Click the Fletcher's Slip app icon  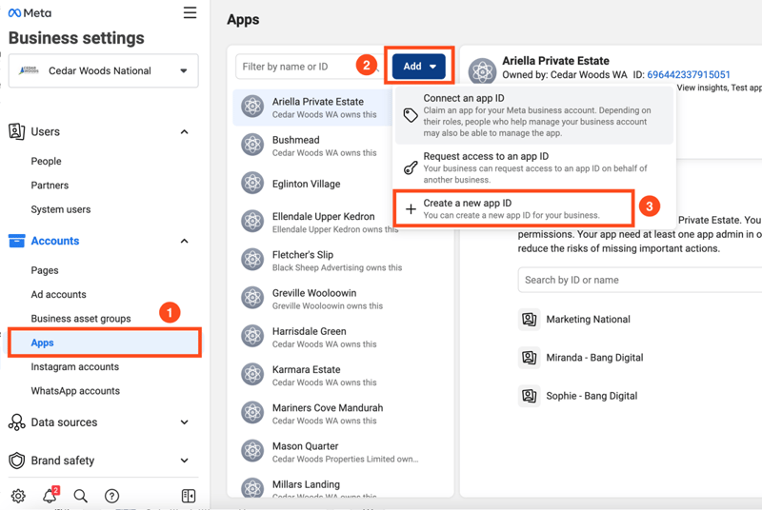(x=252, y=260)
